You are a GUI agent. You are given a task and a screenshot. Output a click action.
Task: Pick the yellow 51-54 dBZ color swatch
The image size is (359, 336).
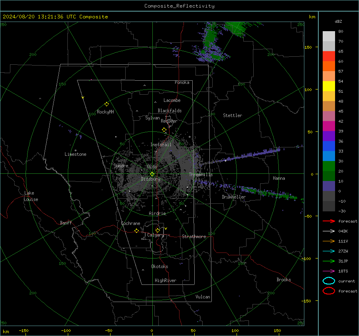point(329,86)
